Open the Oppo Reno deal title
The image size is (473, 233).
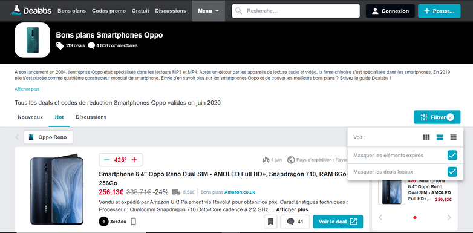click(223, 179)
